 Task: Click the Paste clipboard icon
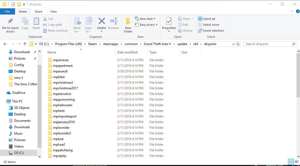pyautogui.click(x=36, y=21)
